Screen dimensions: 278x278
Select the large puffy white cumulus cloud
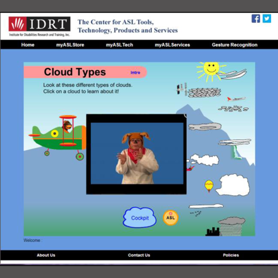[233, 185]
